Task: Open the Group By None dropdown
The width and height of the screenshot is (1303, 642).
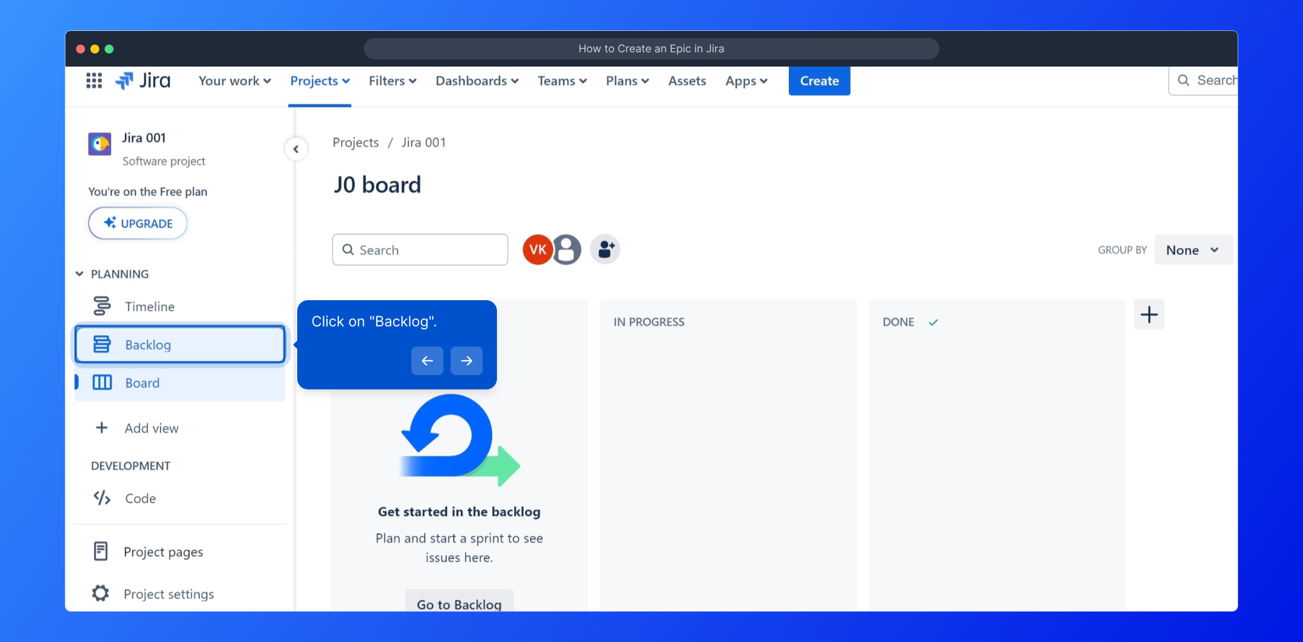Action: [x=1192, y=250]
